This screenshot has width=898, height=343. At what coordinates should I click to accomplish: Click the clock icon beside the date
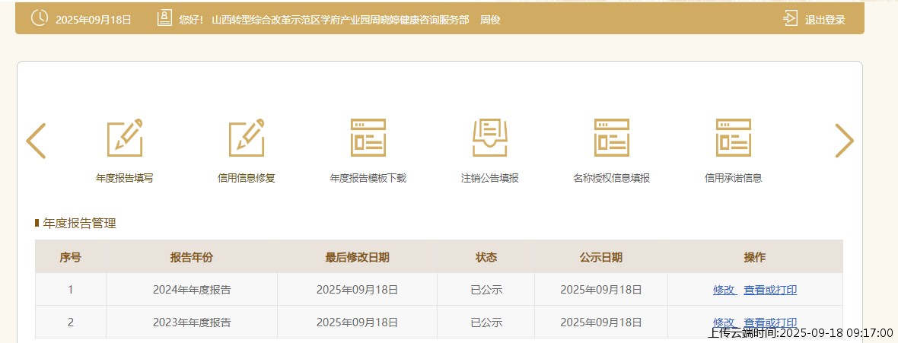coord(40,18)
